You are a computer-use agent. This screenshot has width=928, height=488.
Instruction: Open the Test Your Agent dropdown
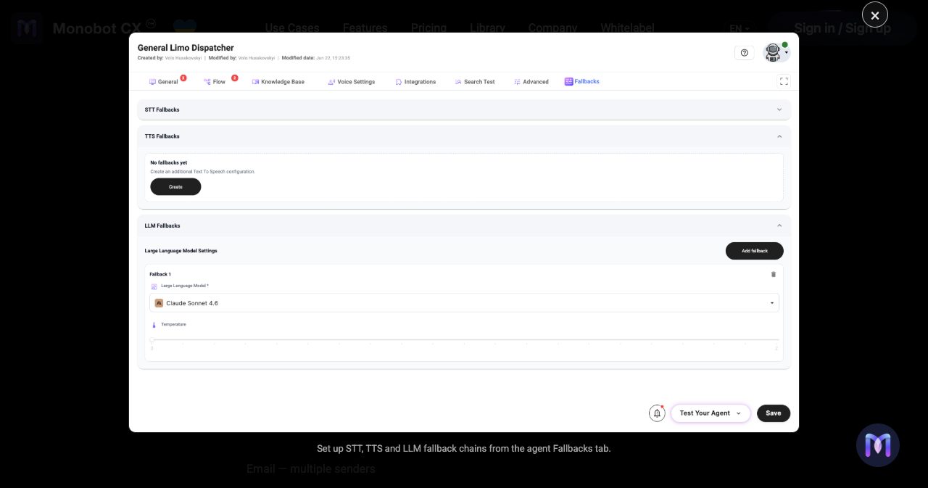pyautogui.click(x=710, y=413)
